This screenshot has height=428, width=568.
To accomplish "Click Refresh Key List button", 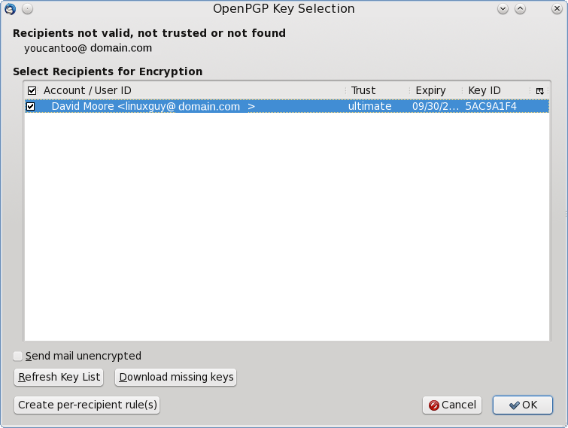I will (59, 378).
